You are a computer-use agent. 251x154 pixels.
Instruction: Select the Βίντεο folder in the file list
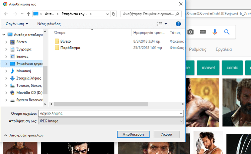point(66,41)
